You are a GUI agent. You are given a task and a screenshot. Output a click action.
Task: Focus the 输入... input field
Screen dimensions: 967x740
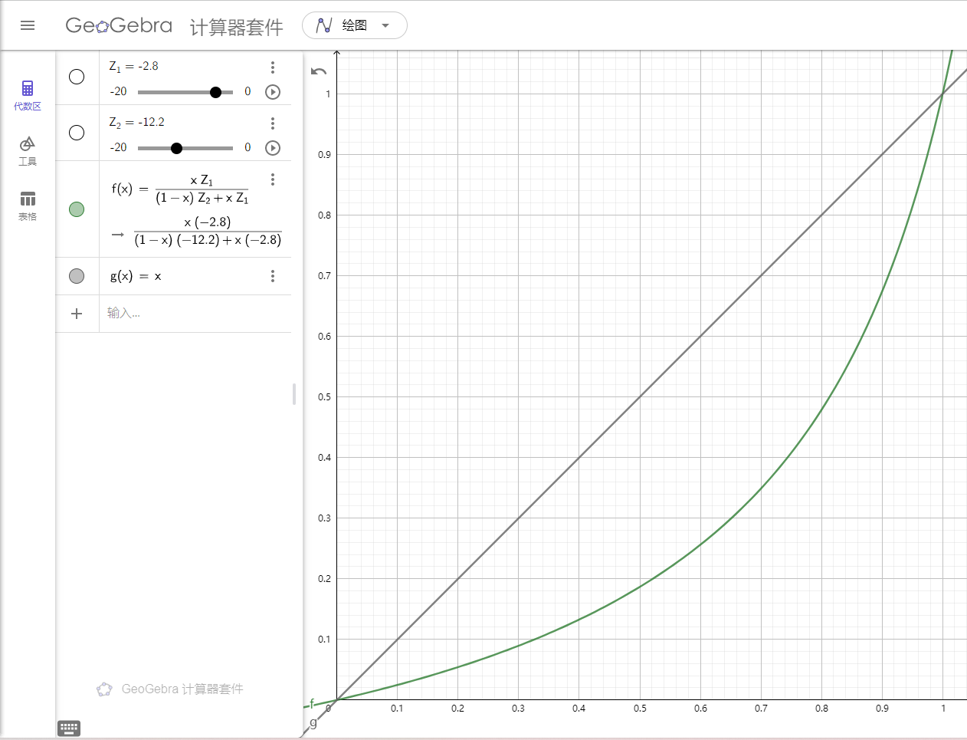[x=195, y=314]
